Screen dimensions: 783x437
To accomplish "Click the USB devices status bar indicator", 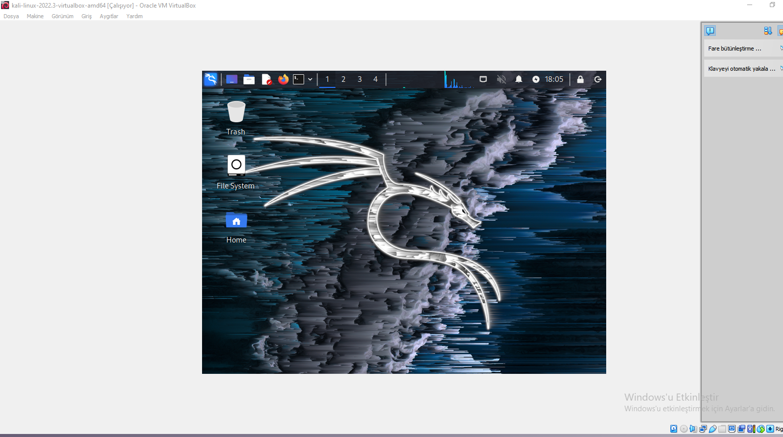I will [713, 429].
